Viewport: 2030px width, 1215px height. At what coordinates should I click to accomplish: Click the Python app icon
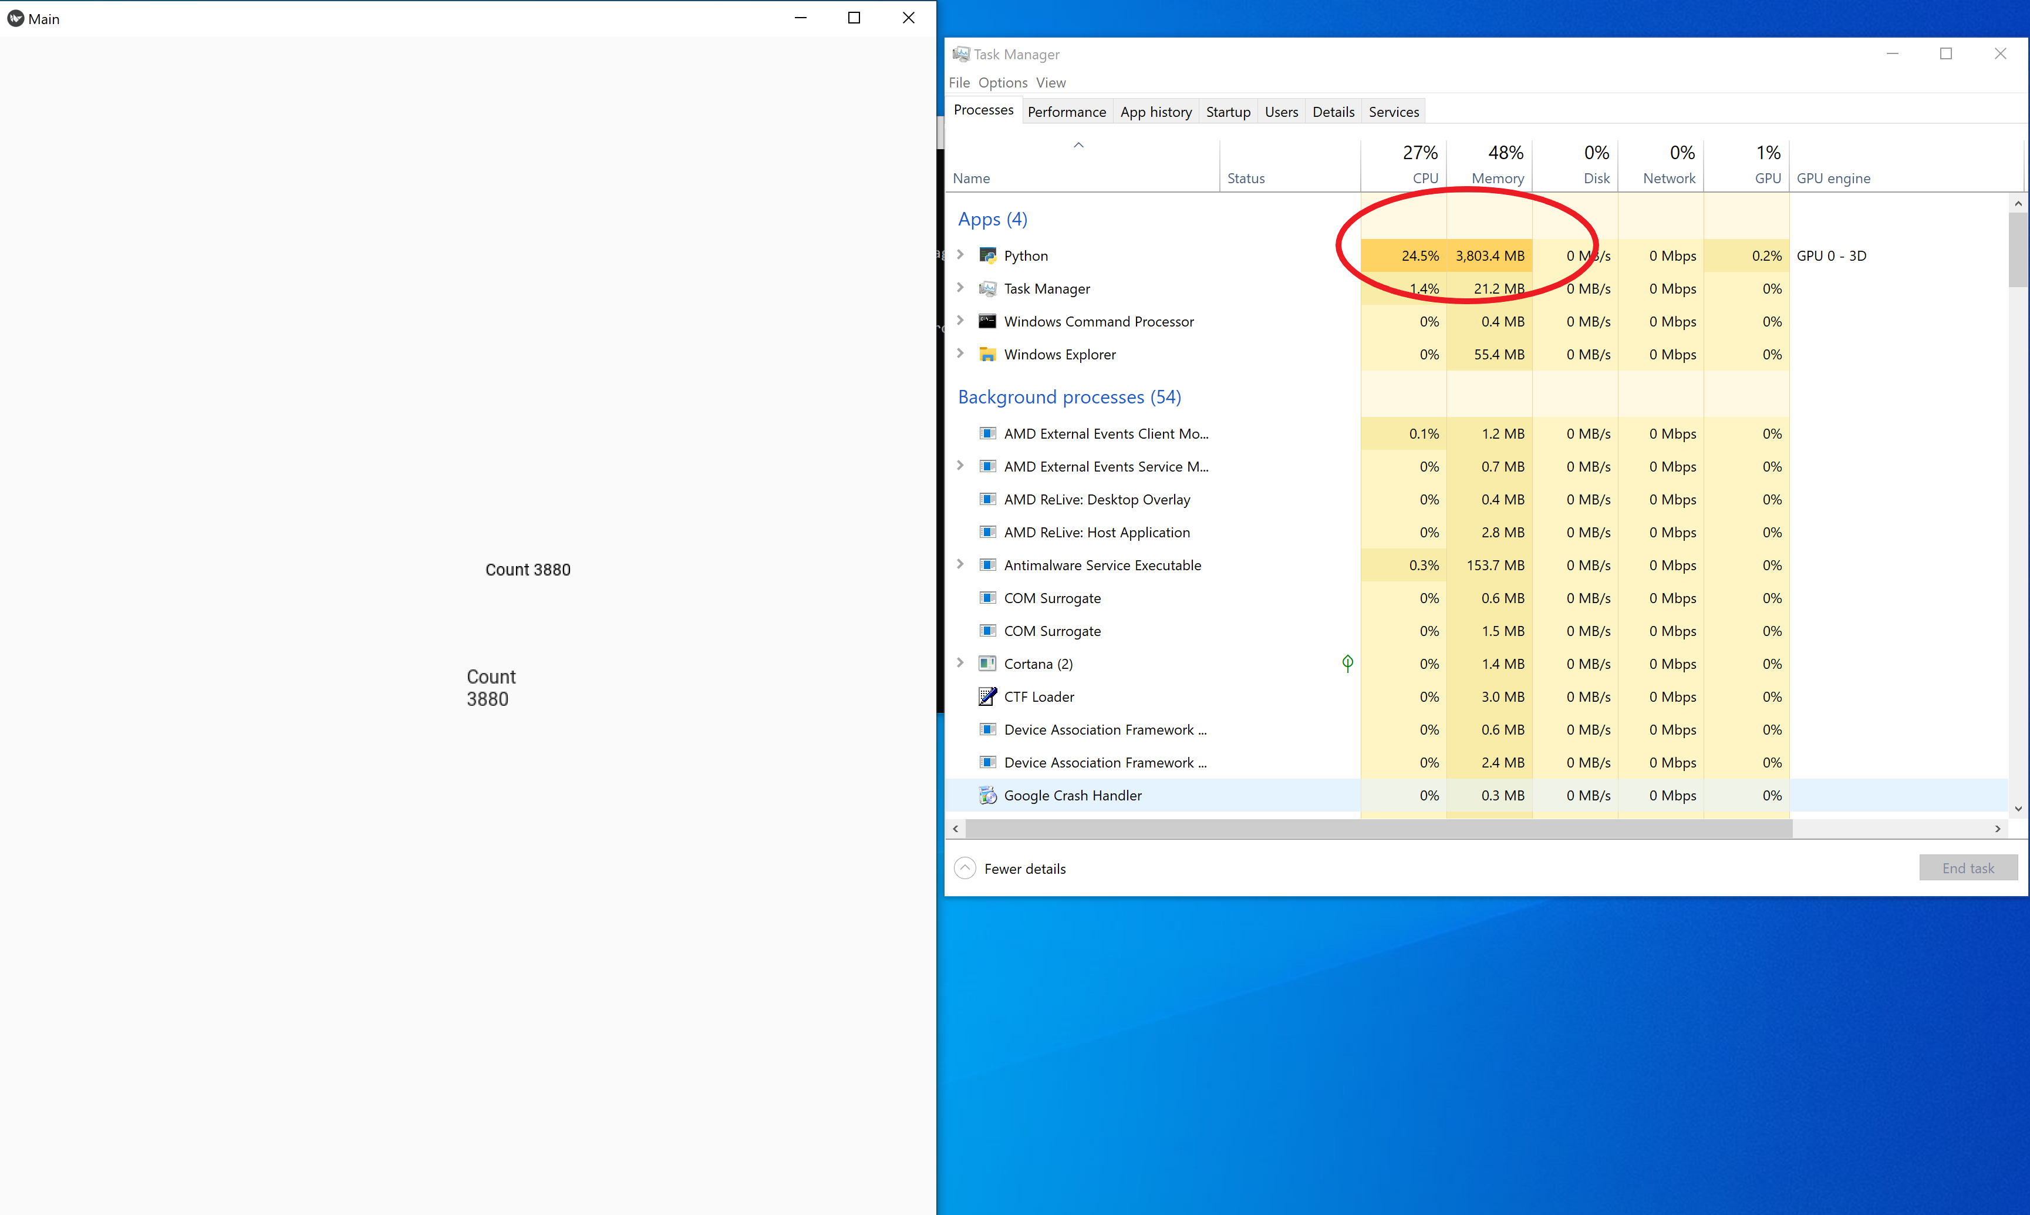(x=987, y=255)
